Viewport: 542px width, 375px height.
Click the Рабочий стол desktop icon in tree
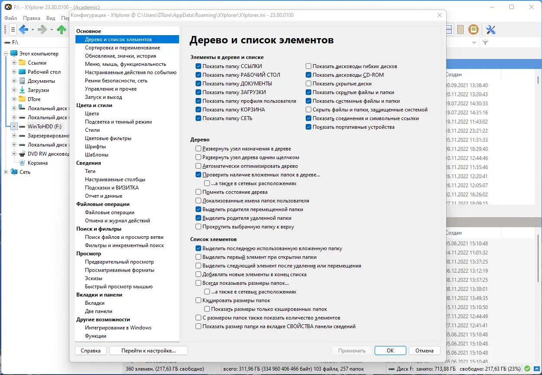(x=22, y=72)
